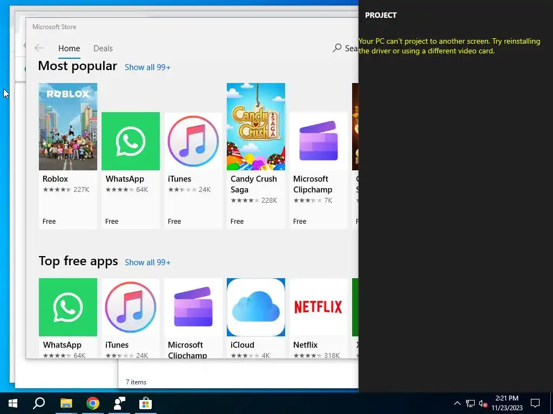Click the can't project error message
This screenshot has width=553, height=414.
pyautogui.click(x=449, y=46)
